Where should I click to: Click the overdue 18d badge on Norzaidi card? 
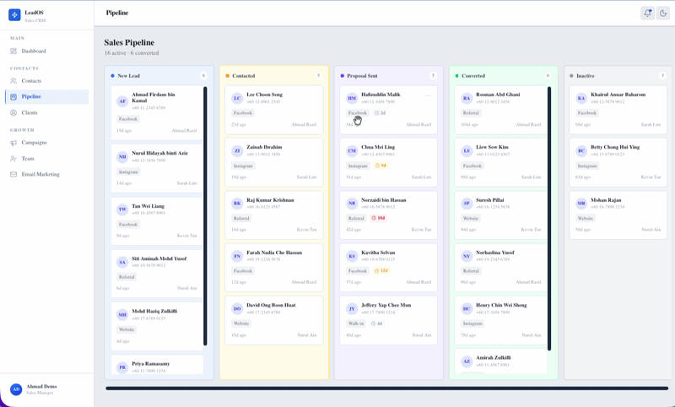(x=379, y=218)
